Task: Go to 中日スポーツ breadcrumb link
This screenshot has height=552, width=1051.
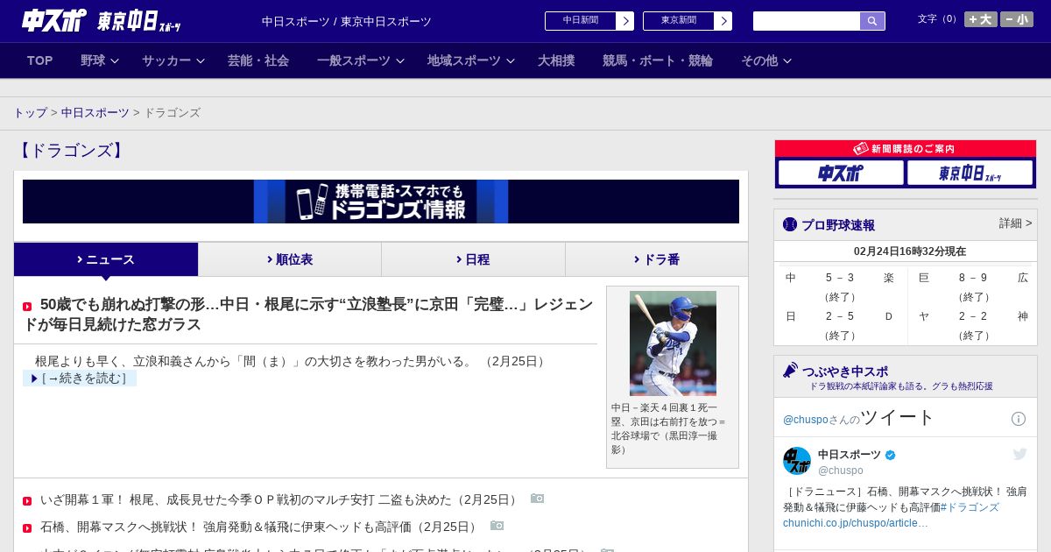Action: [95, 113]
